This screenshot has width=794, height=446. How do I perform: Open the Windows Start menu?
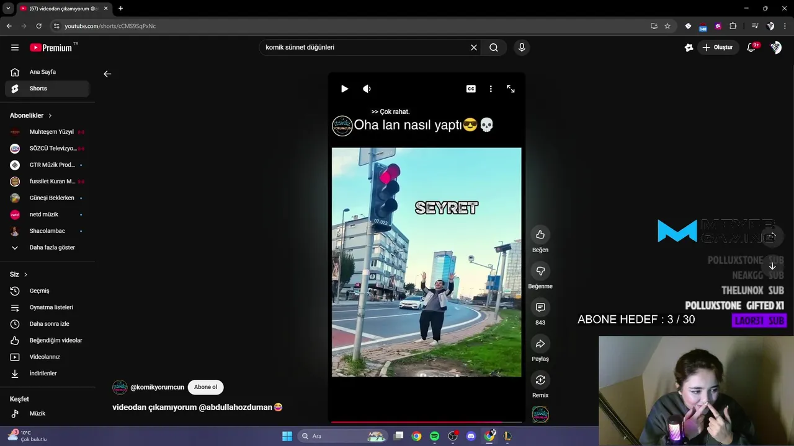click(287, 436)
